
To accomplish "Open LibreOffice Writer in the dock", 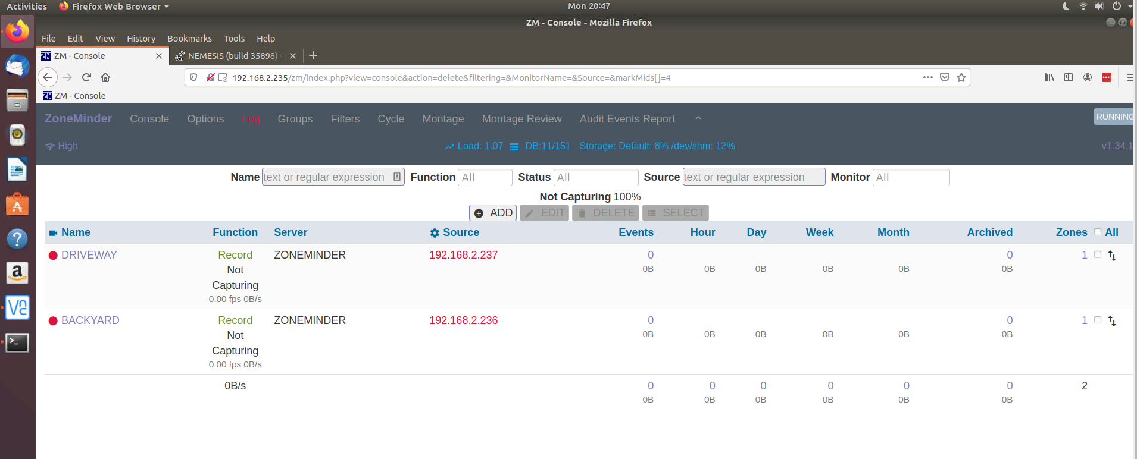I will coord(17,169).
